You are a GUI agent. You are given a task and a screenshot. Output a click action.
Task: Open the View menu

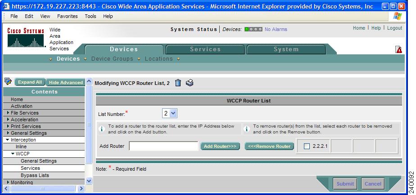(45, 16)
